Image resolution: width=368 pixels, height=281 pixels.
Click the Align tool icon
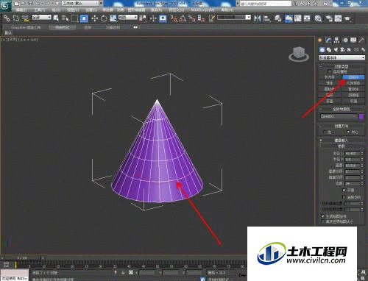coord(266,18)
